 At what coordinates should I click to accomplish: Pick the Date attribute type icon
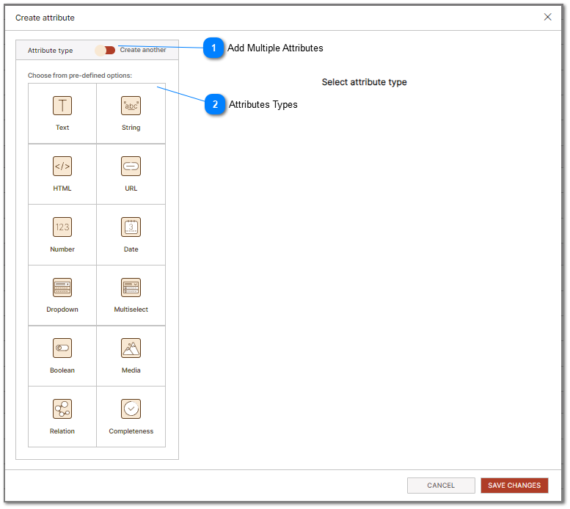pyautogui.click(x=131, y=227)
